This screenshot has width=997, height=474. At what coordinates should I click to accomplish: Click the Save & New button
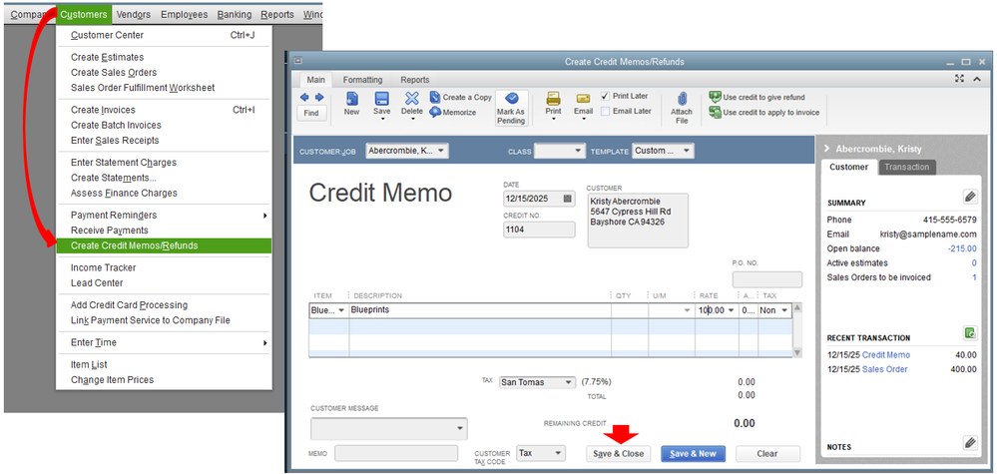[x=693, y=454]
